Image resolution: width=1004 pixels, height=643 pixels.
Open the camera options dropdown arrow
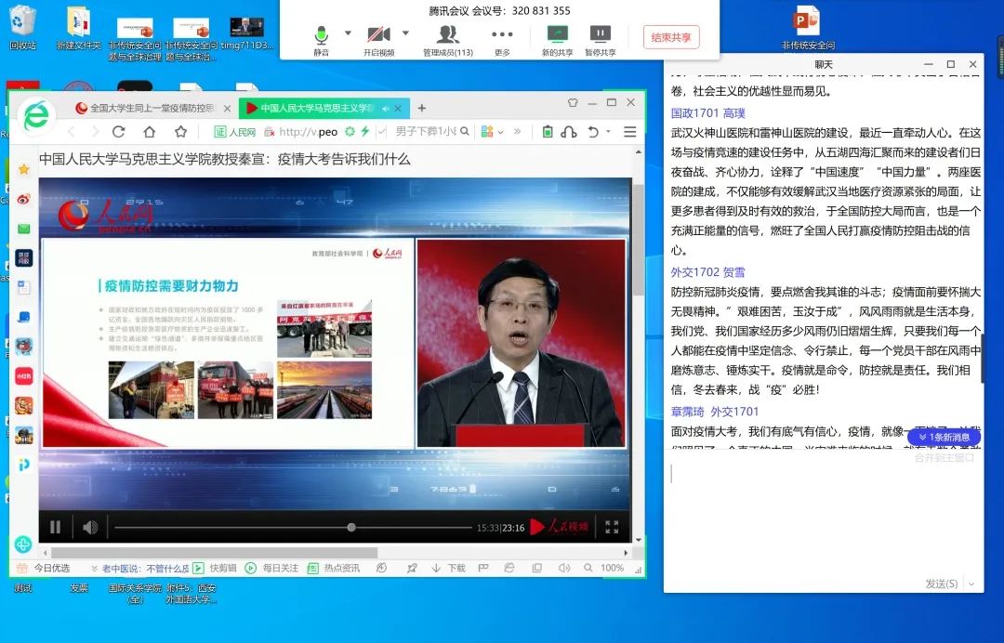click(405, 33)
